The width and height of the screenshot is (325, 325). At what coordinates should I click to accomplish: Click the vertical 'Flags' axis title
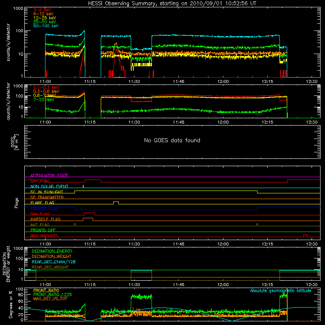tap(17, 203)
